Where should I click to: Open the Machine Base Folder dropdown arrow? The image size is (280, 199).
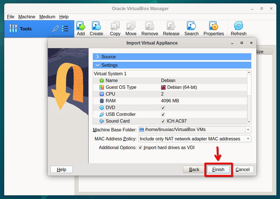point(248,130)
